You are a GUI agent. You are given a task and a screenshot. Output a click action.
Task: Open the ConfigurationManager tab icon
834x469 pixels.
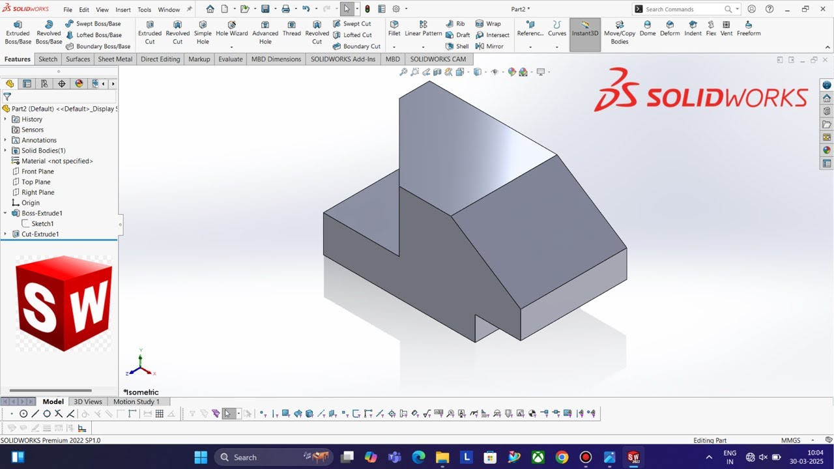[44, 83]
